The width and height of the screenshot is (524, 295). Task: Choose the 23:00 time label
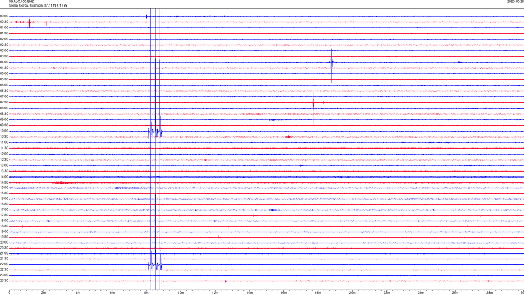click(x=4, y=275)
